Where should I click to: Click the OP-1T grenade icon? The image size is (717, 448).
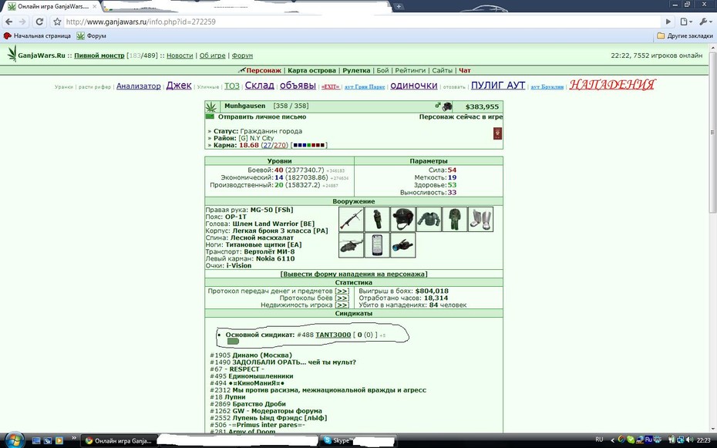pyautogui.click(x=377, y=220)
